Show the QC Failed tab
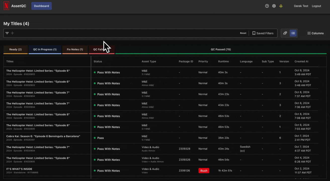This screenshot has width=330, height=181. point(102,50)
